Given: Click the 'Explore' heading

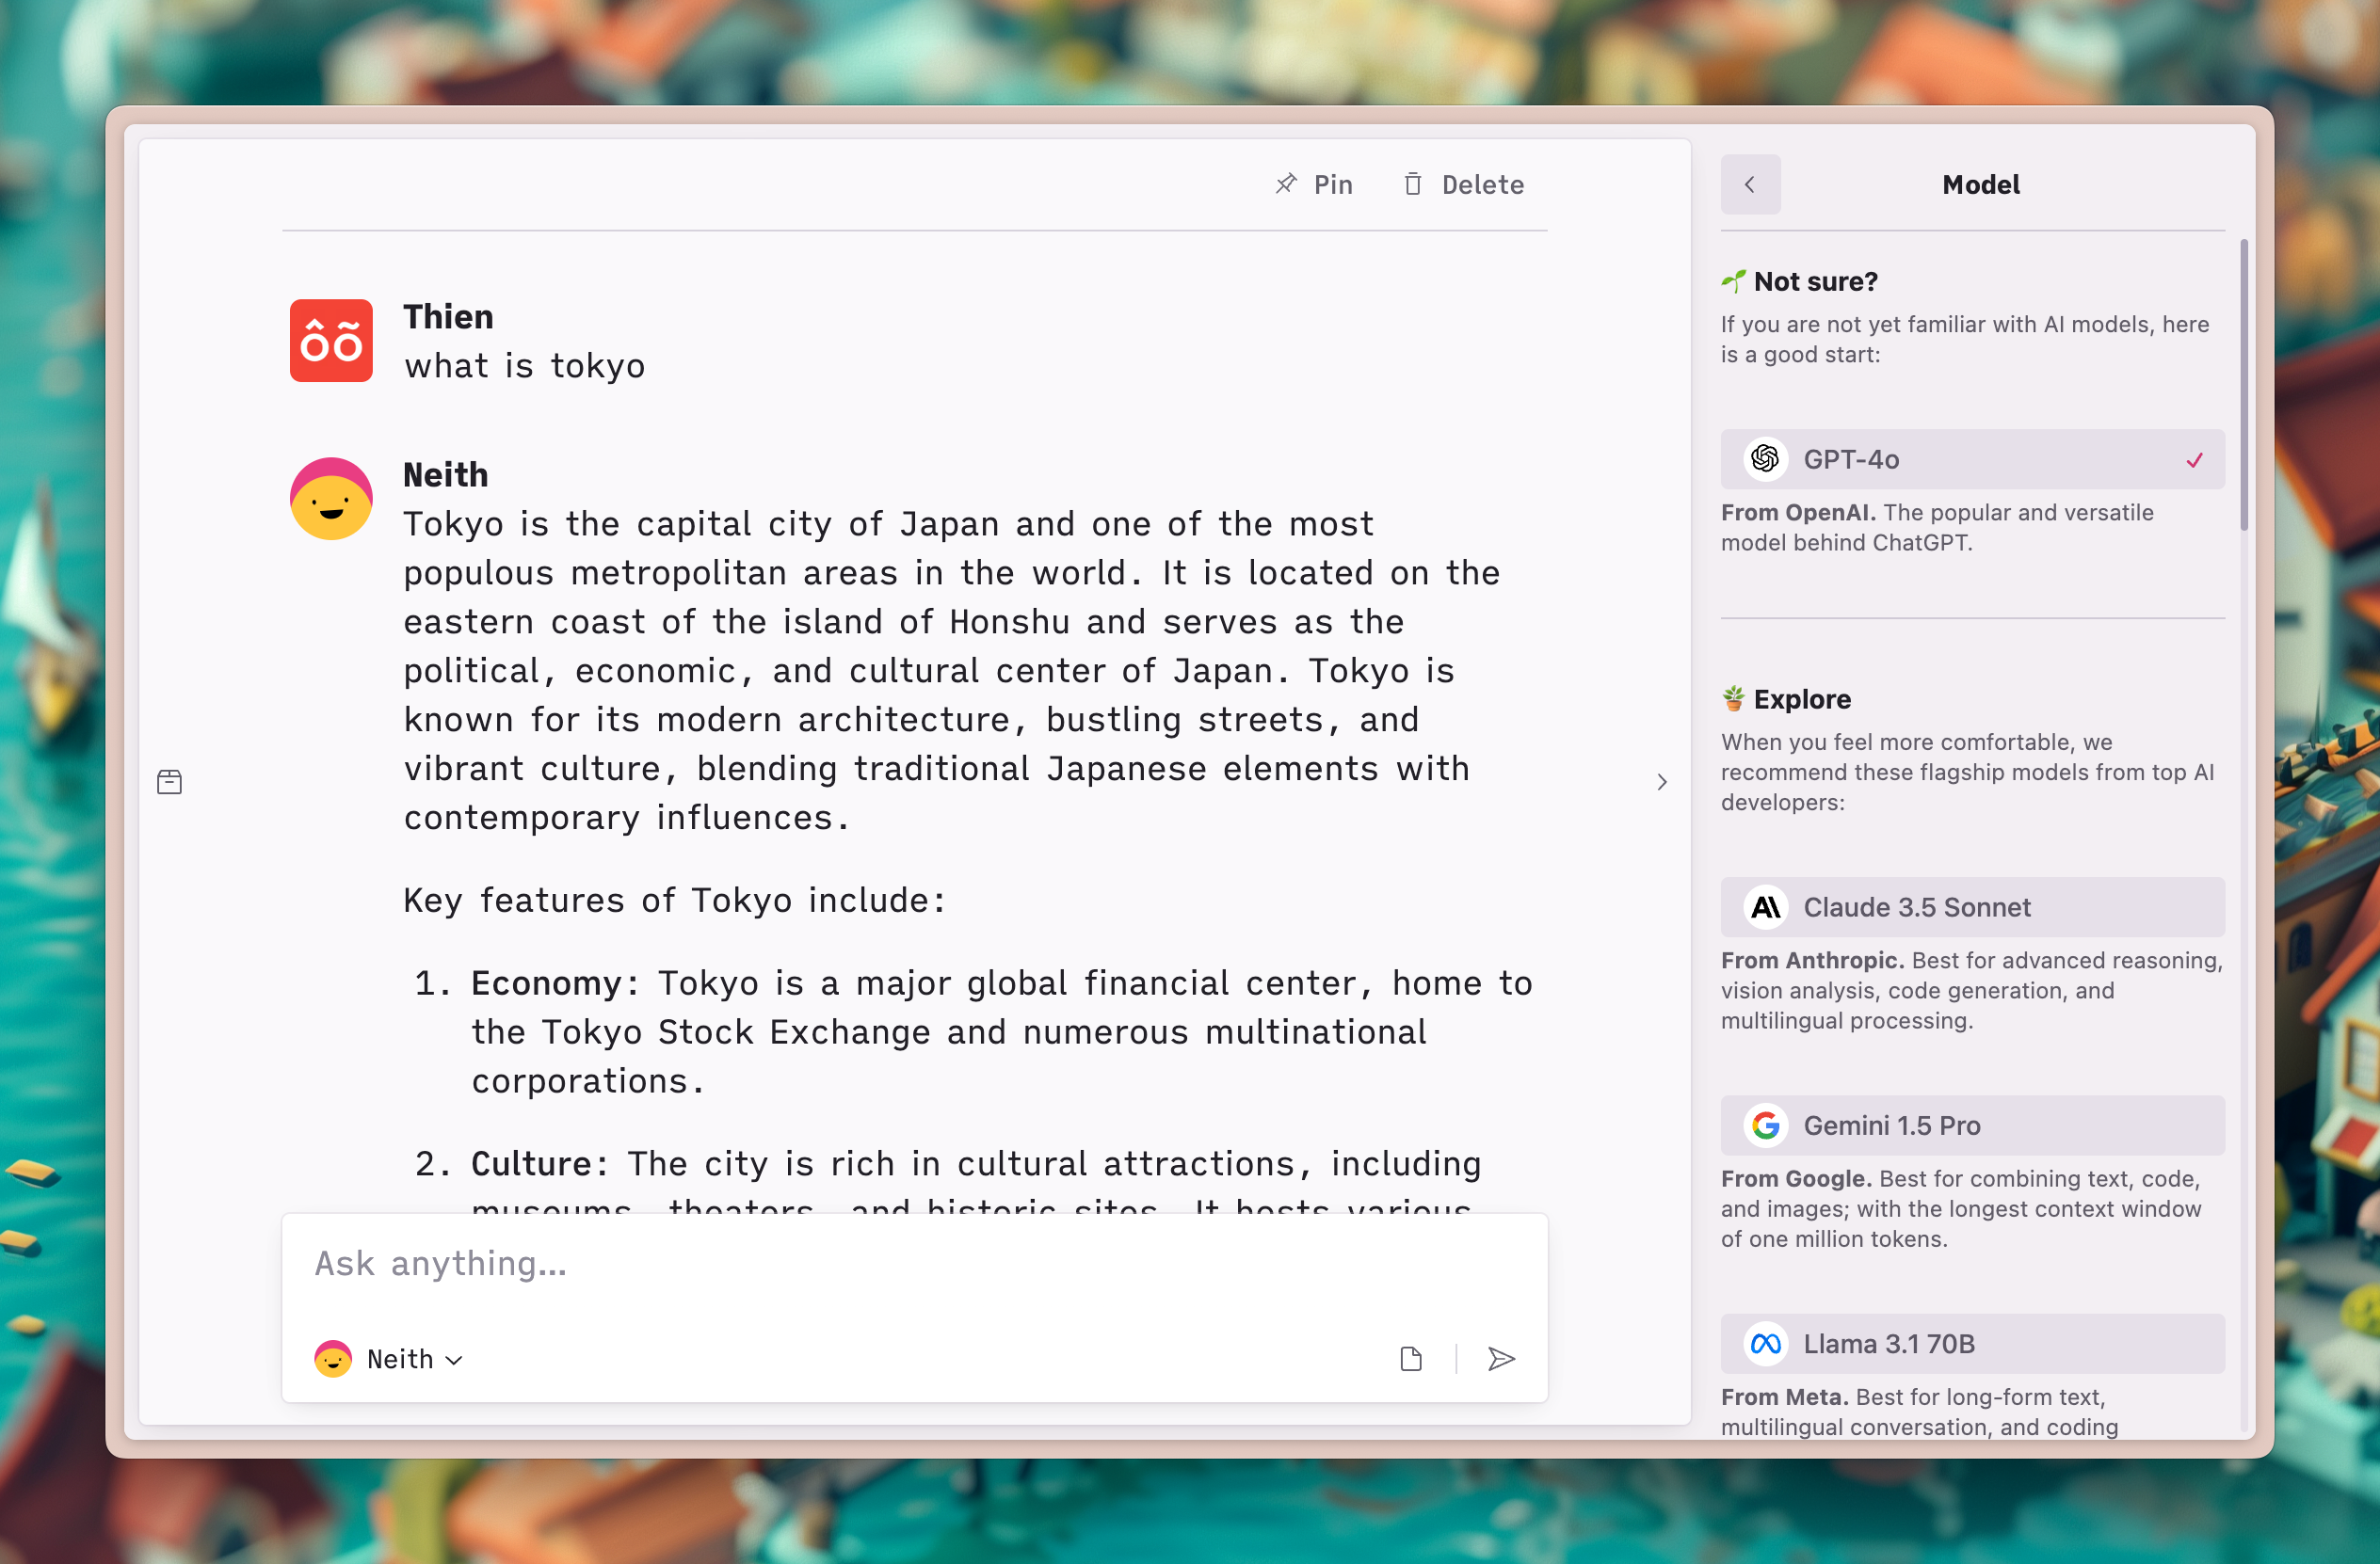Looking at the screenshot, I should coord(1802,699).
